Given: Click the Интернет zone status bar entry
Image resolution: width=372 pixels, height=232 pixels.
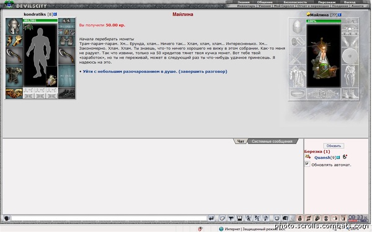Looking at the screenshot, I should (252, 229).
